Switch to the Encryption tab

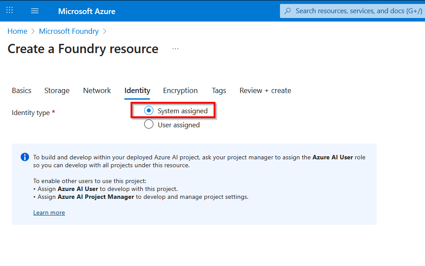[x=180, y=90]
